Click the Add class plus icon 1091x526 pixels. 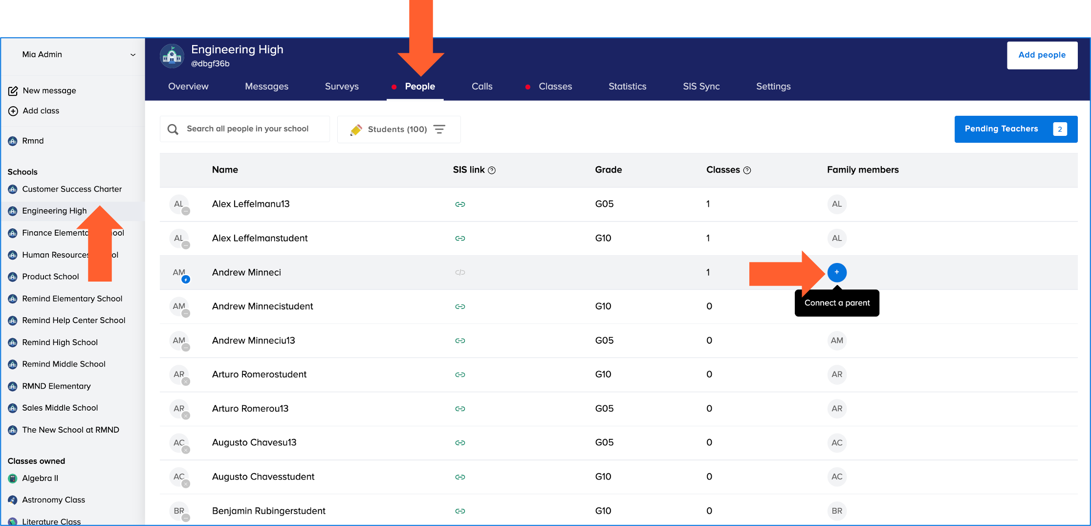(13, 111)
